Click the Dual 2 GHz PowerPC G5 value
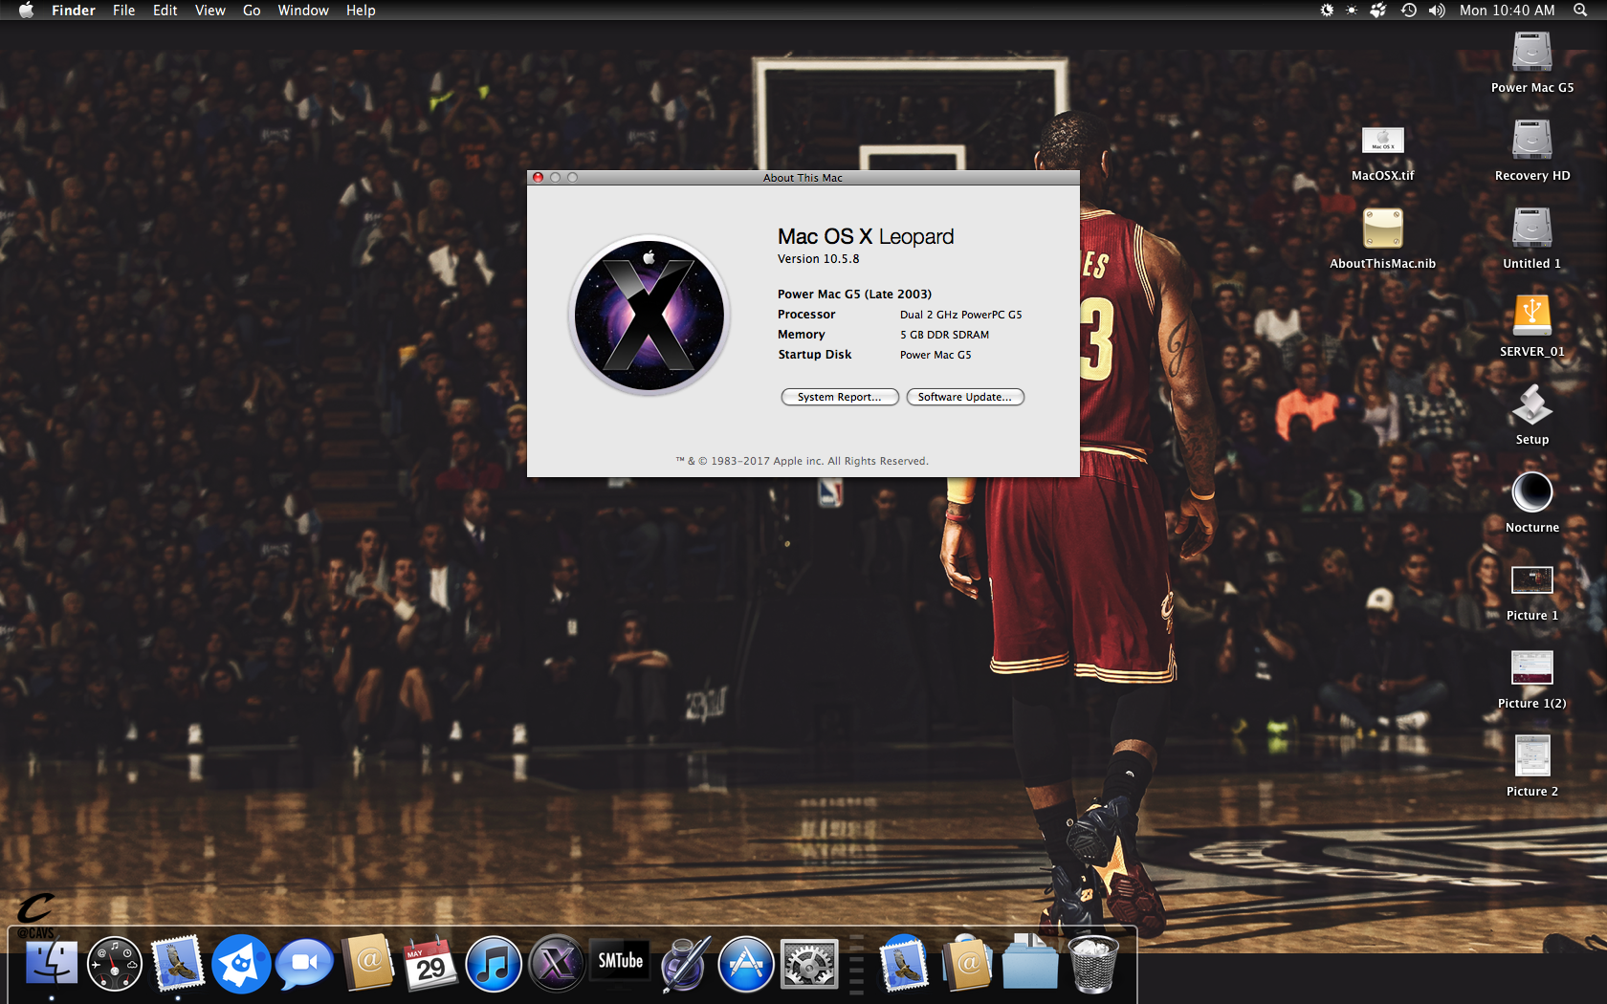This screenshot has width=1607, height=1004. pos(961,315)
